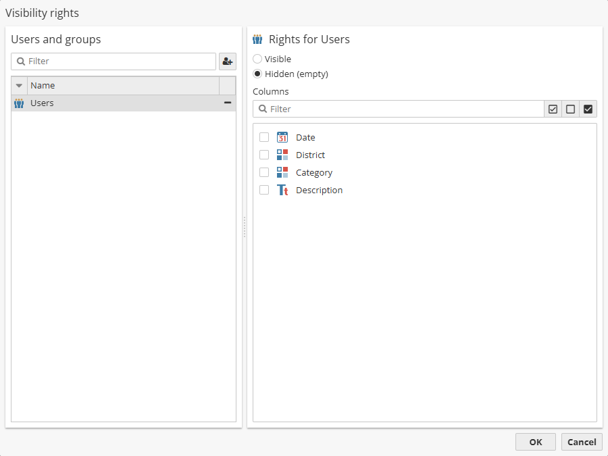This screenshot has height=456, width=608.
Task: Select the Users row in the list
Action: (x=42, y=103)
